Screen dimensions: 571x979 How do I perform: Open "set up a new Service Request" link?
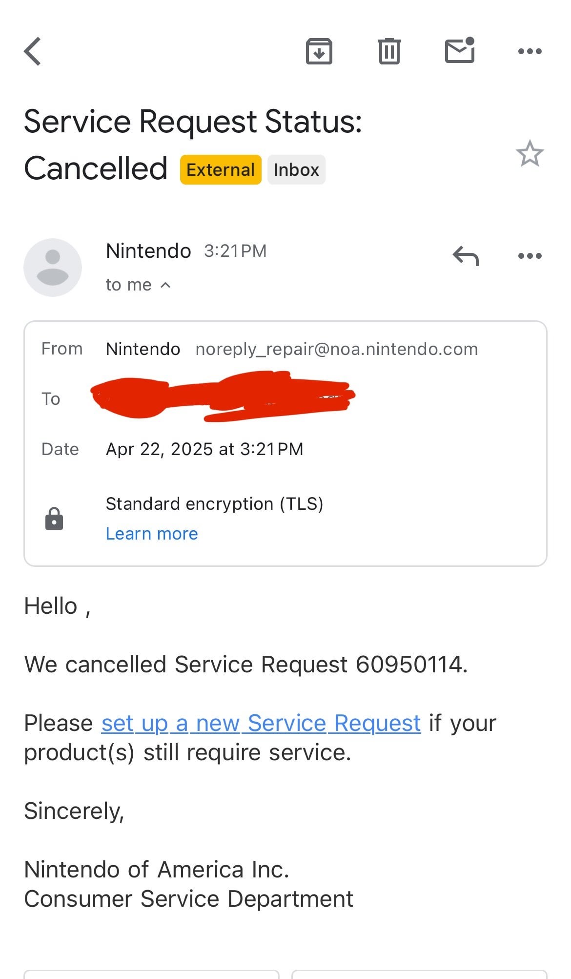(x=261, y=723)
